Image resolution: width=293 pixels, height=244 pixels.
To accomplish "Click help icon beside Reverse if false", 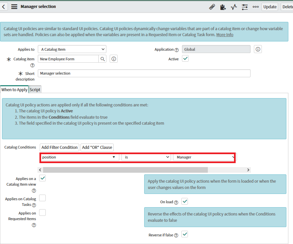I will pyautogui.click(x=176, y=235).
